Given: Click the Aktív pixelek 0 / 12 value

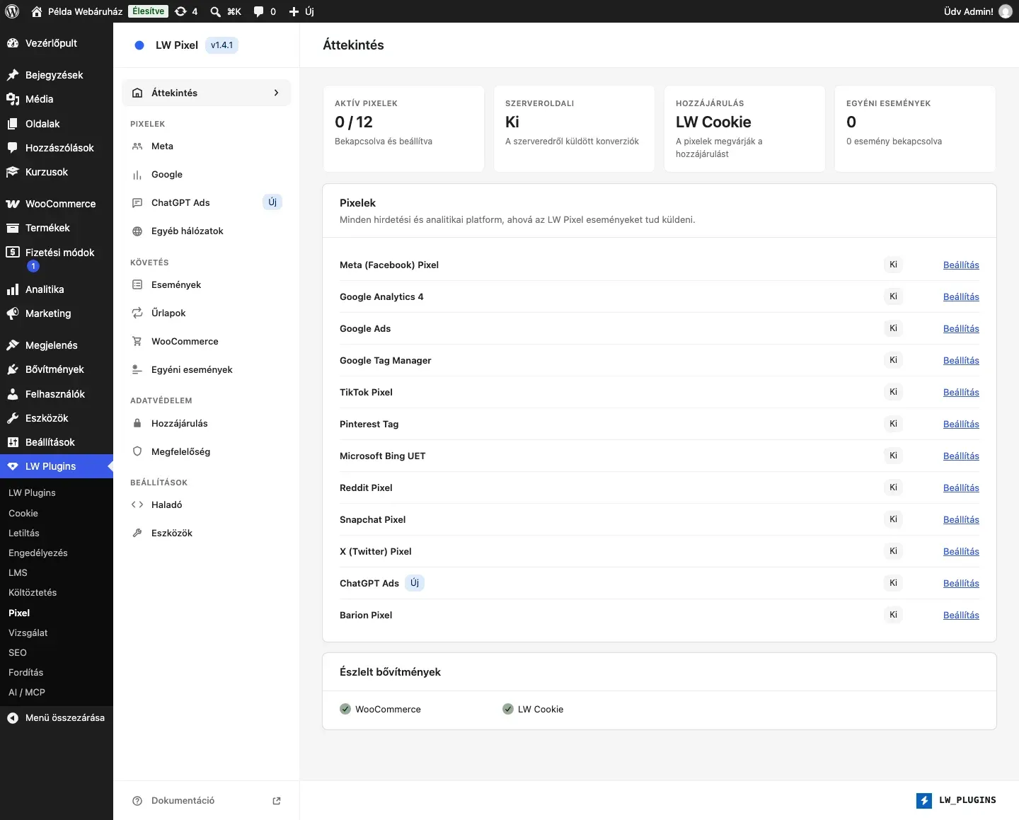Looking at the screenshot, I should pos(354,122).
